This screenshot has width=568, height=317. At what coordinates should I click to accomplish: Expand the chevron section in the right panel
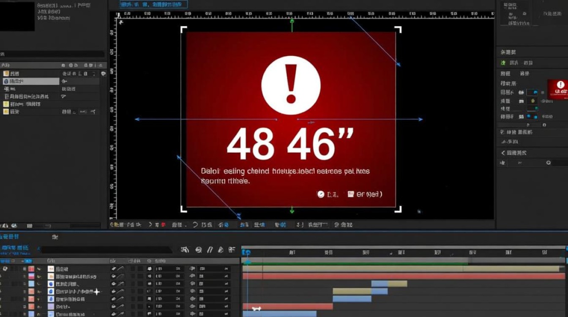coord(503,153)
